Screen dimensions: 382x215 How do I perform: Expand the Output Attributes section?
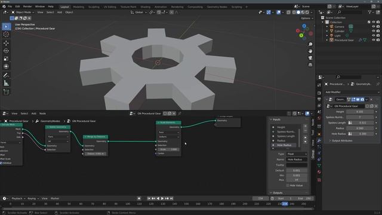point(341,141)
